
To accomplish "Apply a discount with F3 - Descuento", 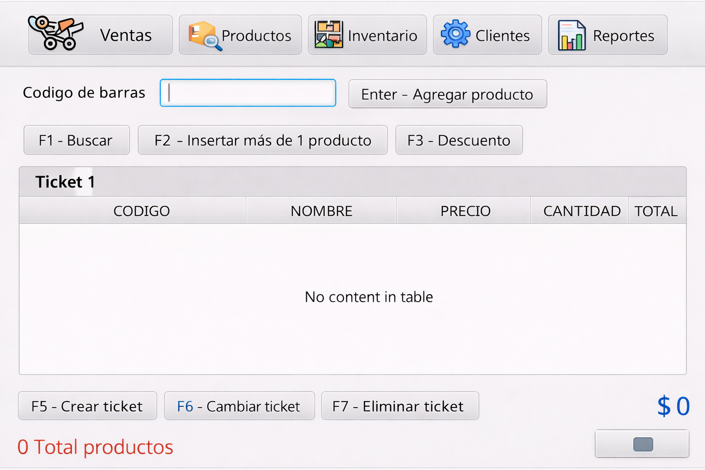I will [459, 140].
